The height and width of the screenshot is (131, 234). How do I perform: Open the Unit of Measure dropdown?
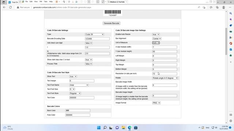tap(156, 43)
